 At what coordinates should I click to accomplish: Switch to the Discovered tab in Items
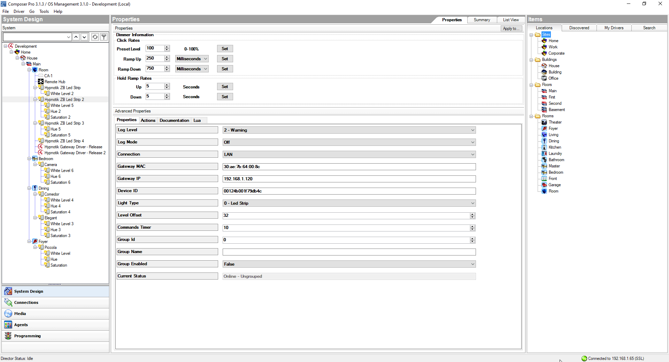tap(579, 28)
